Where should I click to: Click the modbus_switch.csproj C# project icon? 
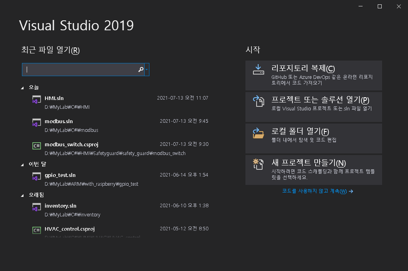(36, 146)
